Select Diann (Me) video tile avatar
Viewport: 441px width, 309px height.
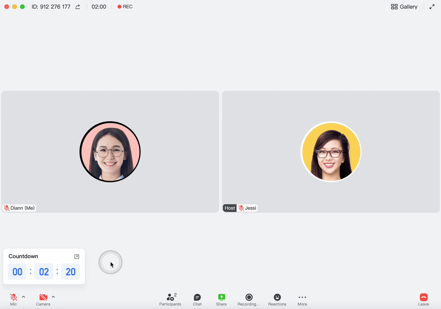[x=110, y=152]
